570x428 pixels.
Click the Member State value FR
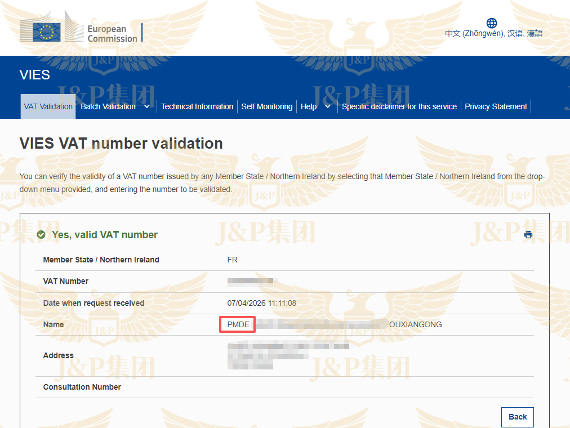point(233,260)
